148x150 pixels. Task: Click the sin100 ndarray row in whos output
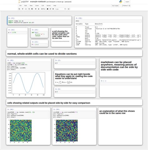[x=102, y=41]
